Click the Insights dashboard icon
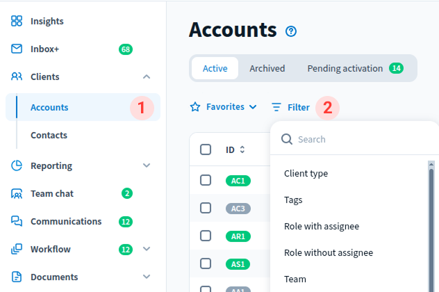The image size is (439, 292). tap(17, 21)
